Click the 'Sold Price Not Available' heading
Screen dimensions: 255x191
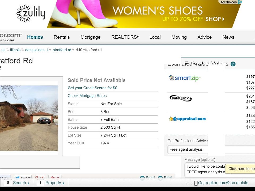[97, 80]
